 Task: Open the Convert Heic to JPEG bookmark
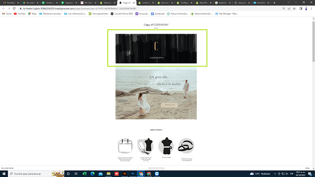[x=122, y=14]
